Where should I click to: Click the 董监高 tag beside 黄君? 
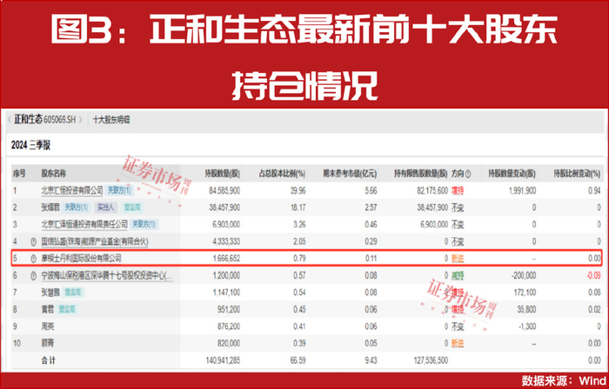(68, 309)
